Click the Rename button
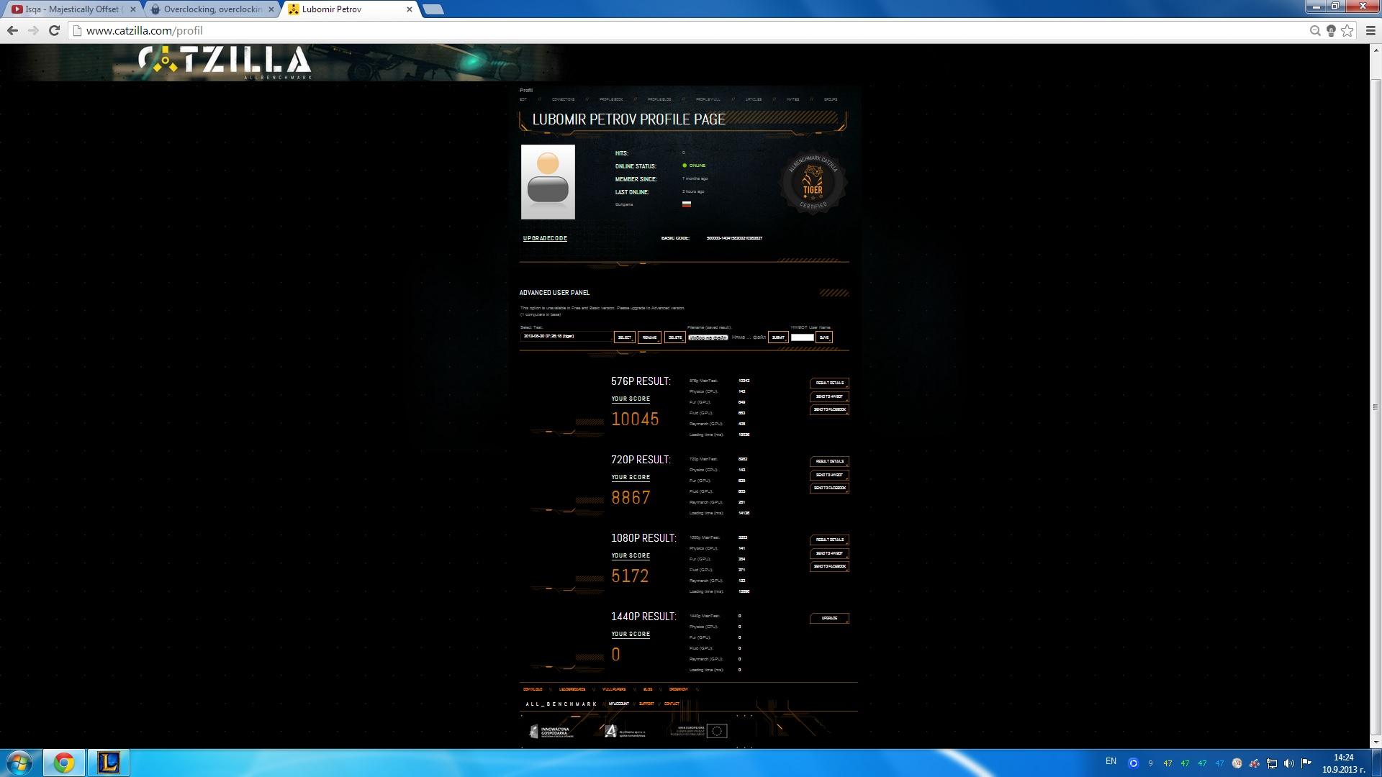The width and height of the screenshot is (1382, 777). 649,337
